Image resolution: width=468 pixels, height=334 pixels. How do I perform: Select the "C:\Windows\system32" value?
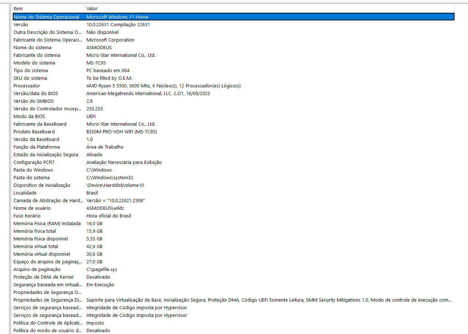pos(109,177)
